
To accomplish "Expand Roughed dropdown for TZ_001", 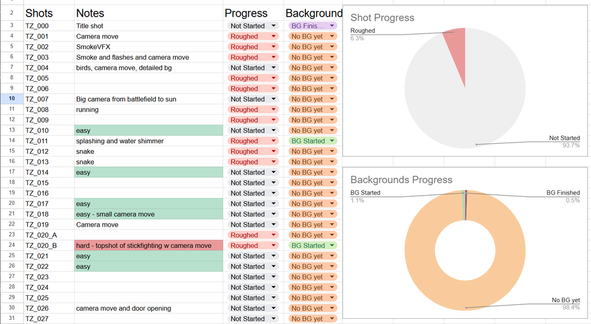I will pyautogui.click(x=253, y=36).
